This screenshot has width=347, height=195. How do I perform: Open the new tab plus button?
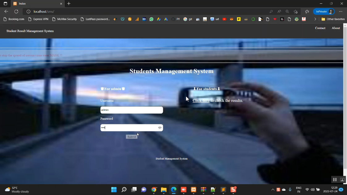point(69,4)
